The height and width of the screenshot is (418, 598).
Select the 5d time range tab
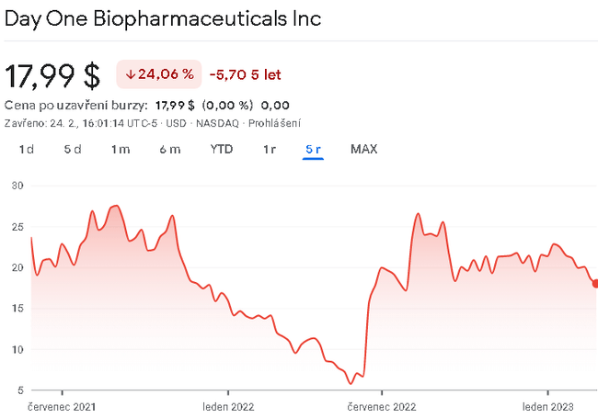[x=73, y=149]
